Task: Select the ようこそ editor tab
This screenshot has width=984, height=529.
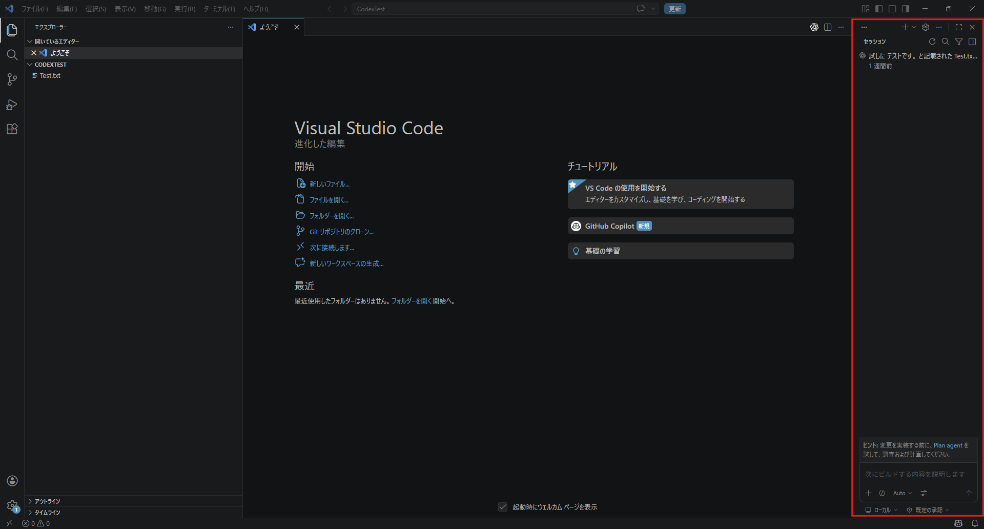Action: tap(269, 27)
